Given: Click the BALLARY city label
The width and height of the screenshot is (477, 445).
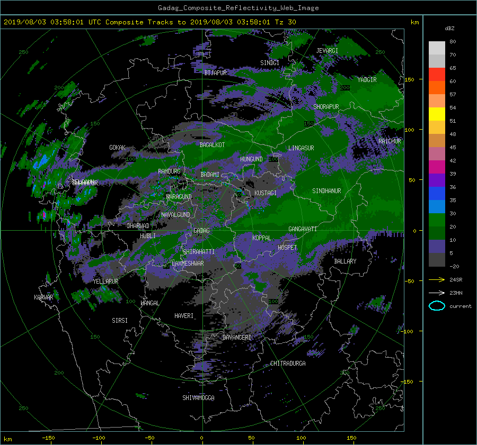Looking at the screenshot, I should pos(345,261).
